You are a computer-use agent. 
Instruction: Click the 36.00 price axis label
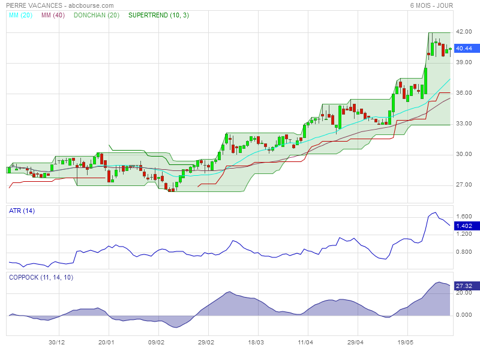[x=464, y=93]
